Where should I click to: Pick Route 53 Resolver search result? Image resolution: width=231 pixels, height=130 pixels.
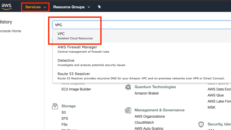point(74,76)
